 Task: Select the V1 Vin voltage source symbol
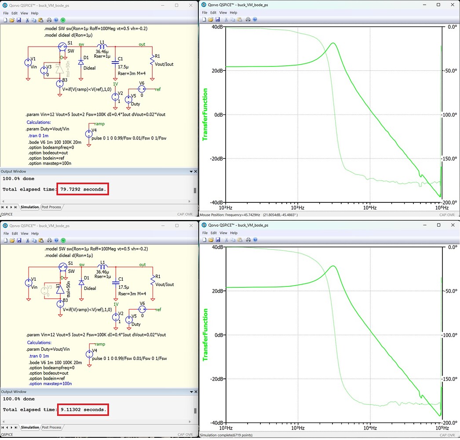[29, 62]
